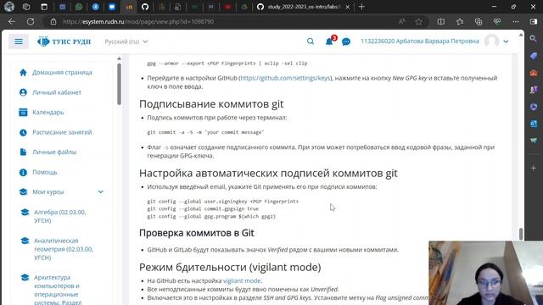This screenshot has width=543, height=305.
Task: Open Архитектура компьютеров course
Action: 58,290
